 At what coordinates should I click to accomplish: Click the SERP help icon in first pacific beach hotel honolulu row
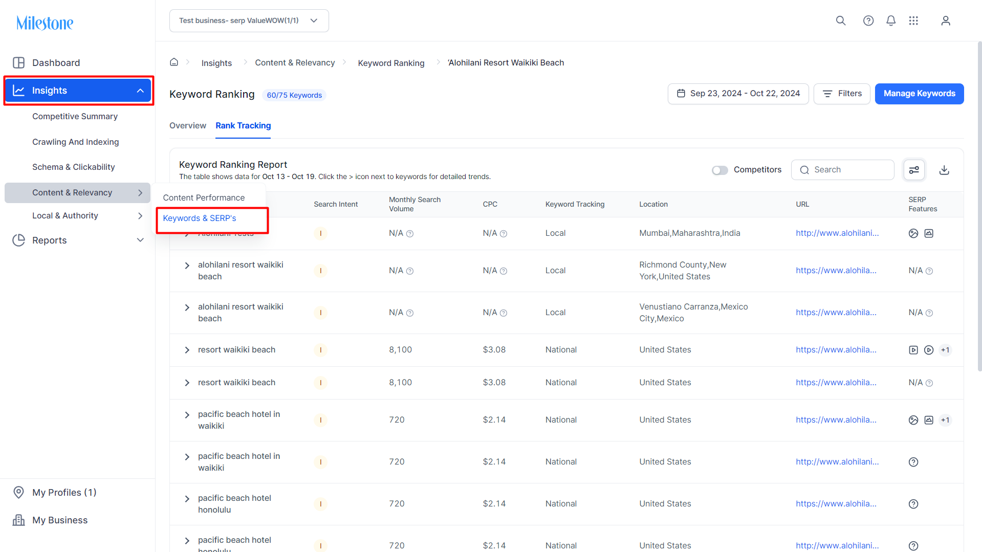pyautogui.click(x=913, y=504)
